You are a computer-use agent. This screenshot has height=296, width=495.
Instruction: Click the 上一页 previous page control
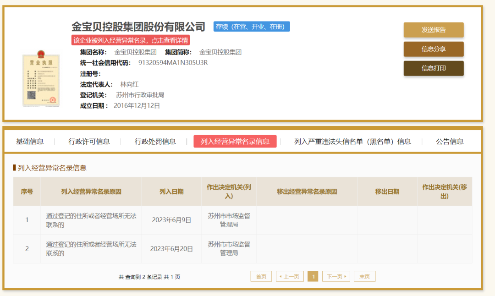coord(290,276)
